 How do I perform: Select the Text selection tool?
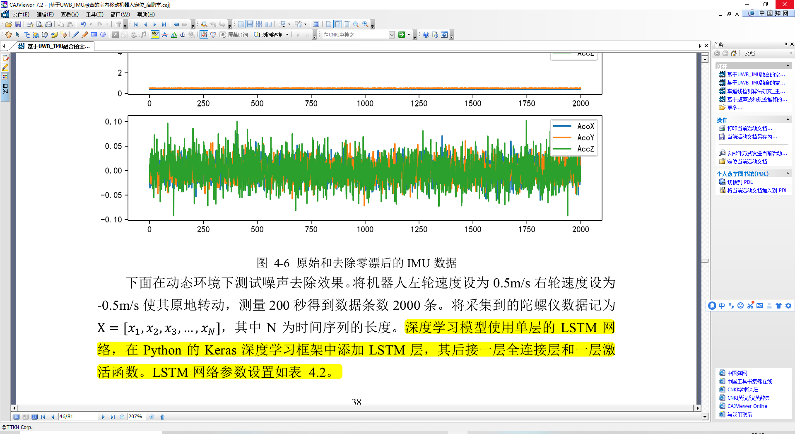26,34
